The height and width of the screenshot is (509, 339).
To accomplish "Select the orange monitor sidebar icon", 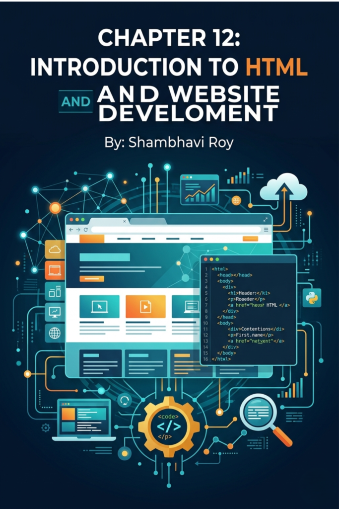I will 55,270.
